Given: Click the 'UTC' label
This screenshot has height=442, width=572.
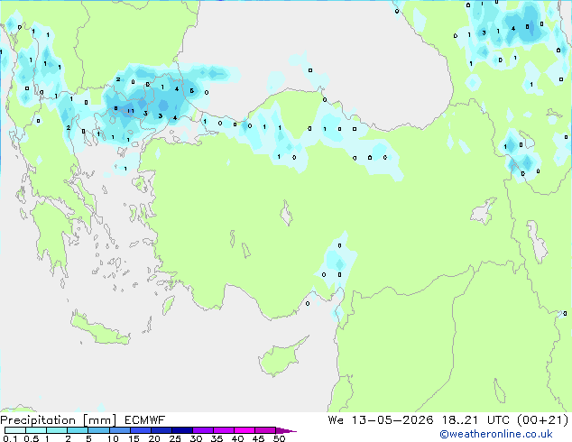Looking at the screenshot, I should click(498, 420).
